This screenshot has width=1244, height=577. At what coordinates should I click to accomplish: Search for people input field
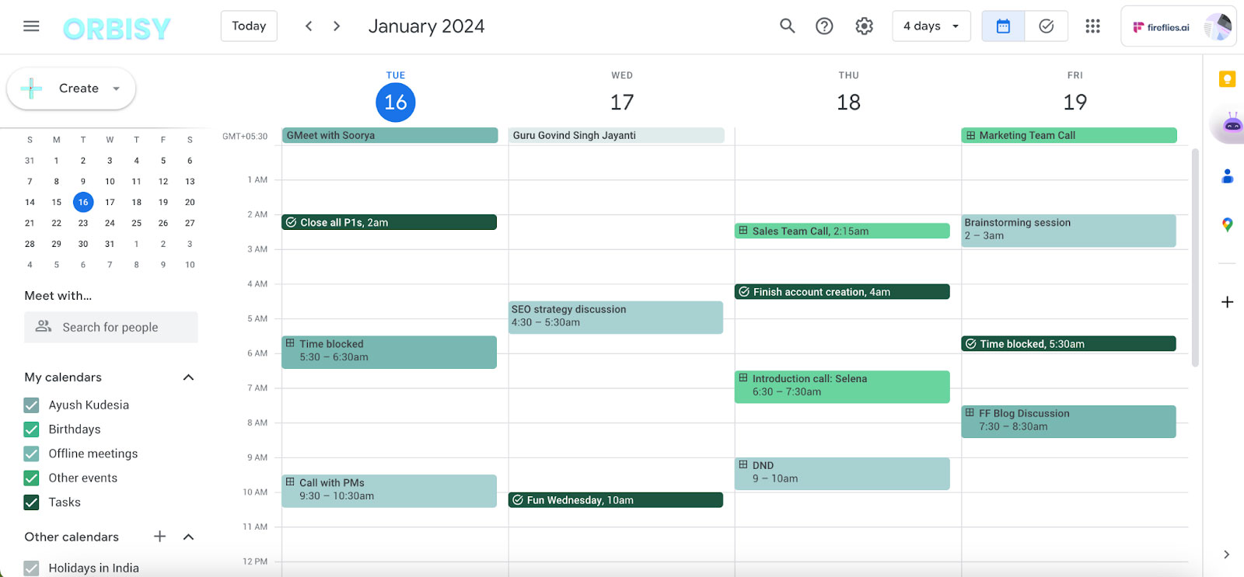tap(111, 327)
